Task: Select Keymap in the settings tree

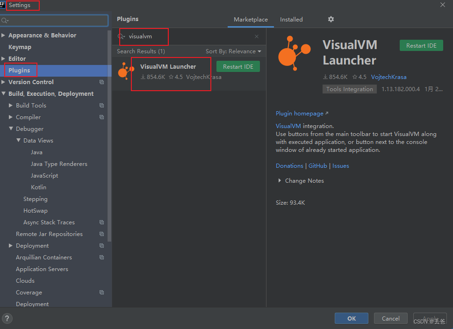Action: click(x=20, y=47)
